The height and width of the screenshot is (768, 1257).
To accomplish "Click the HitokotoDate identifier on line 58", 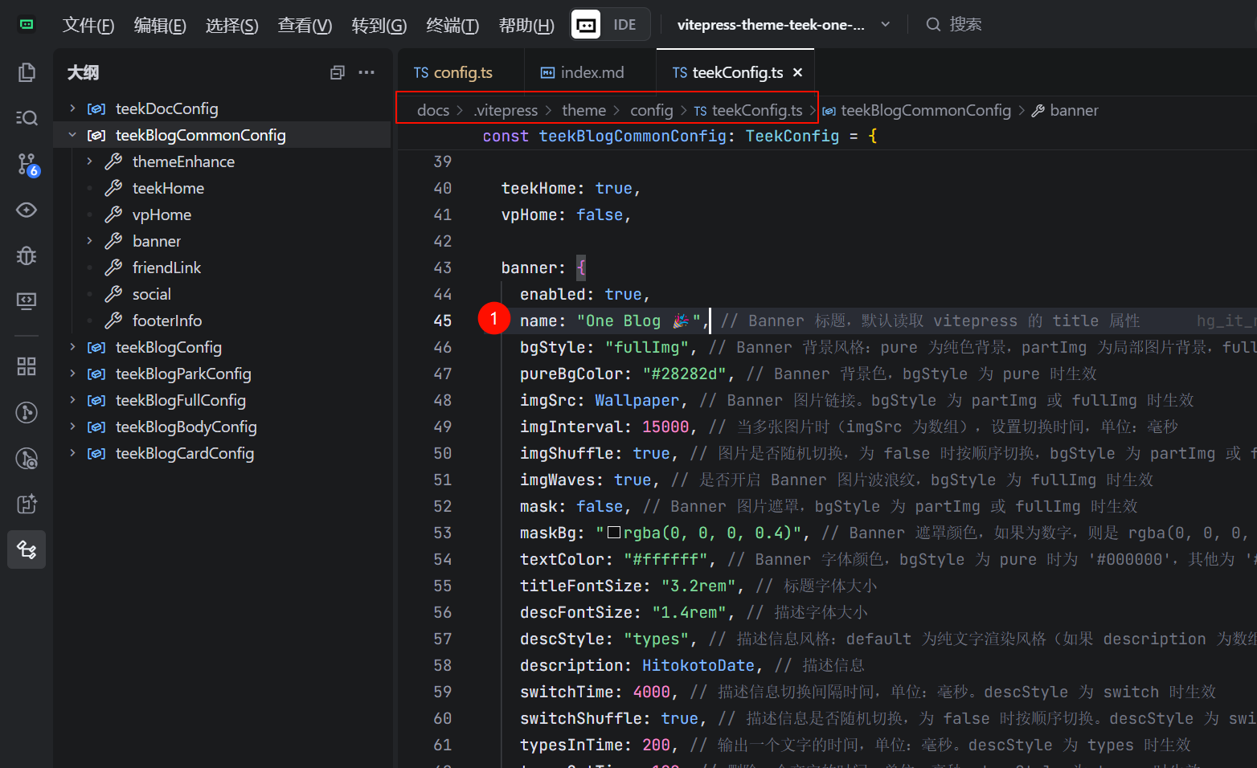I will click(698, 665).
